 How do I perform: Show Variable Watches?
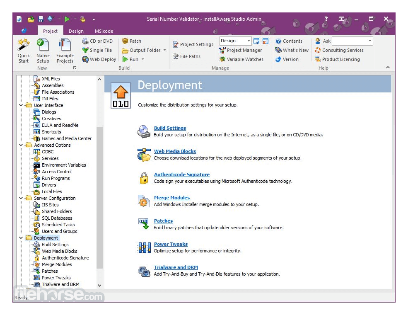241,59
